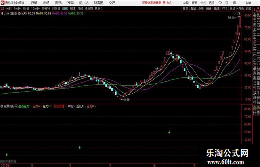260x167 pixels.
Task: Open F10 company info
Action: [225, 9]
